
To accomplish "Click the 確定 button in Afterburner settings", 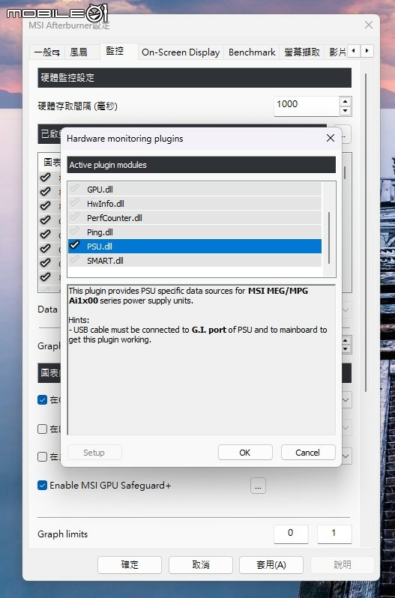I will pyautogui.click(x=129, y=565).
